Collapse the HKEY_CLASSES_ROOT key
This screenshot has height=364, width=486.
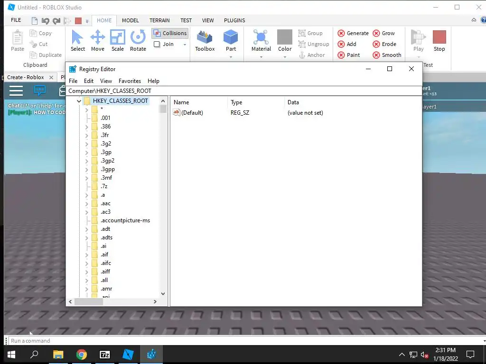[79, 101]
